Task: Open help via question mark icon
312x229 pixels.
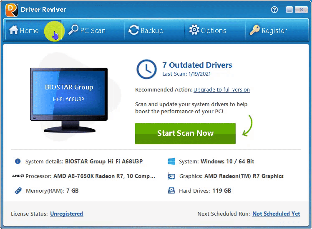Action: click(274, 10)
